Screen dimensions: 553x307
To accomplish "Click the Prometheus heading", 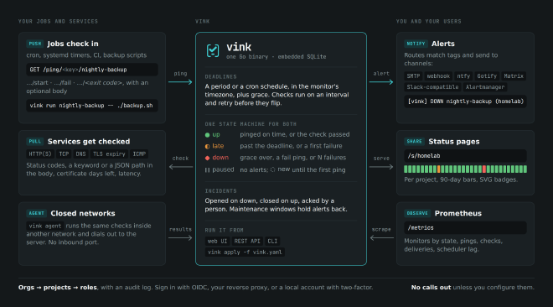I will pyautogui.click(x=458, y=214).
